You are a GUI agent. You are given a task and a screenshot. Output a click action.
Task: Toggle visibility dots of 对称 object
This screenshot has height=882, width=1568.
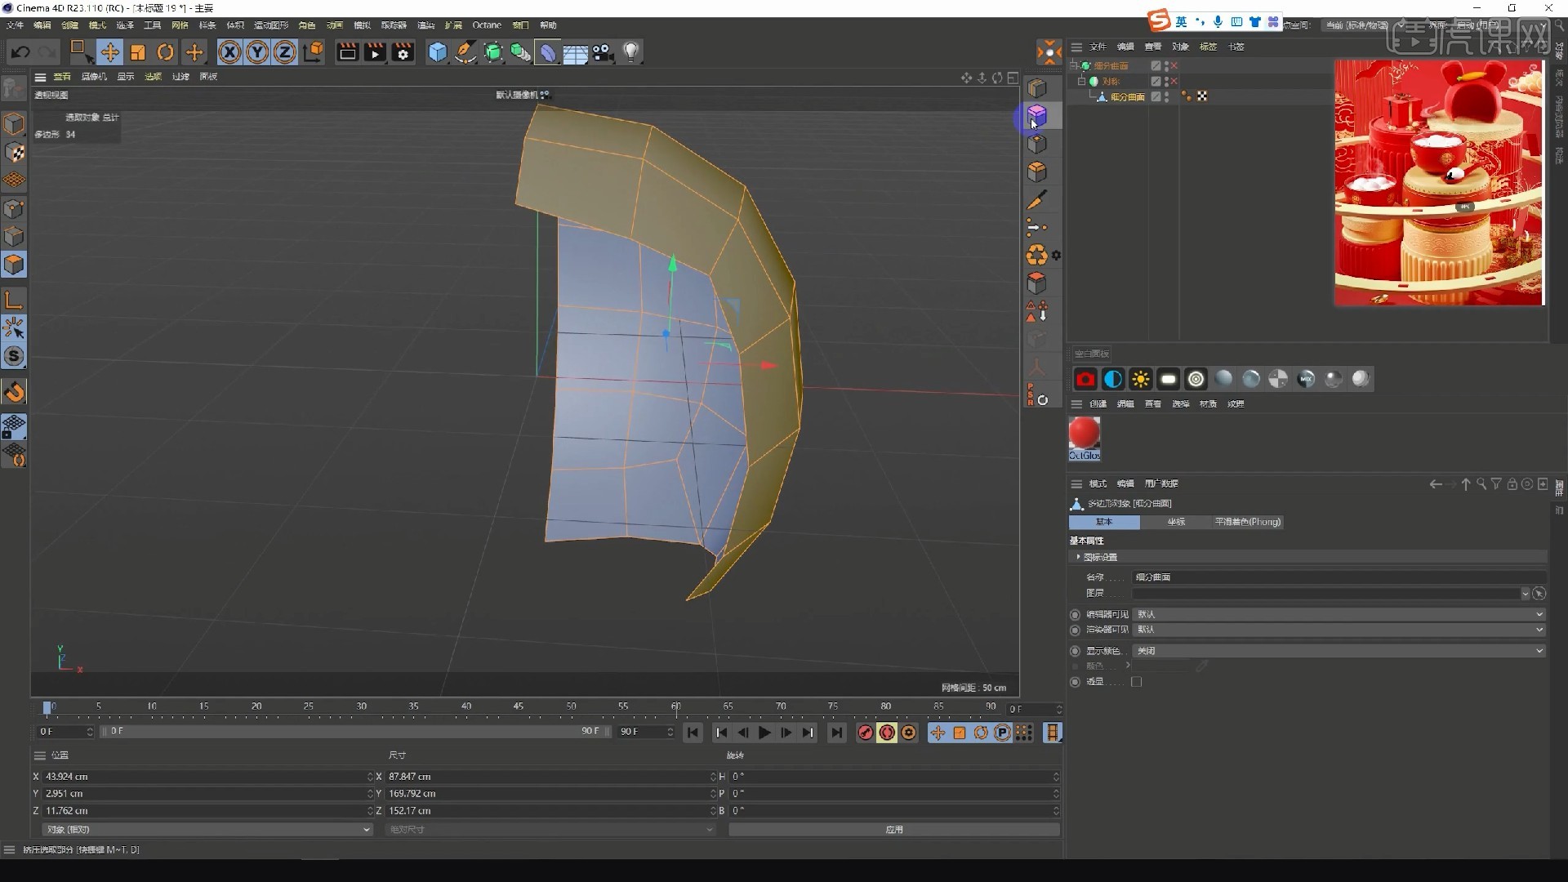(x=1166, y=81)
